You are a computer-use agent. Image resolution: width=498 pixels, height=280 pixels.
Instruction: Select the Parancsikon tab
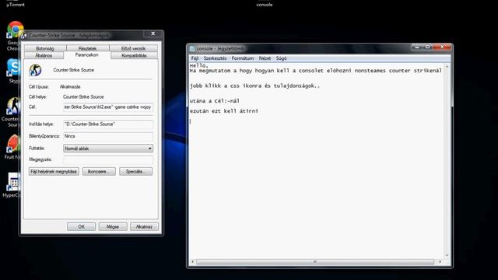pyautogui.click(x=86, y=55)
